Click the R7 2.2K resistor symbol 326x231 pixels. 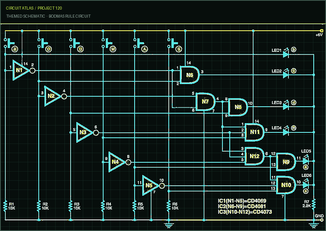tap(314, 204)
